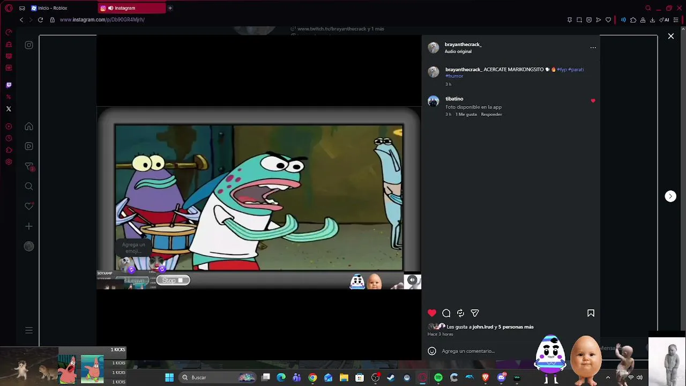Viewport: 686px width, 386px height.
Task: Open Instagram Notifications heart in sidebar
Action: click(29, 206)
